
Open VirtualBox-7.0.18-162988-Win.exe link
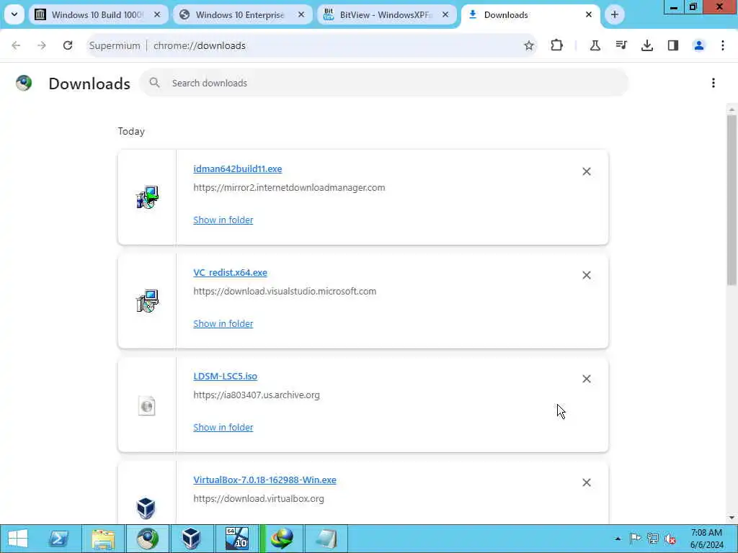265,480
